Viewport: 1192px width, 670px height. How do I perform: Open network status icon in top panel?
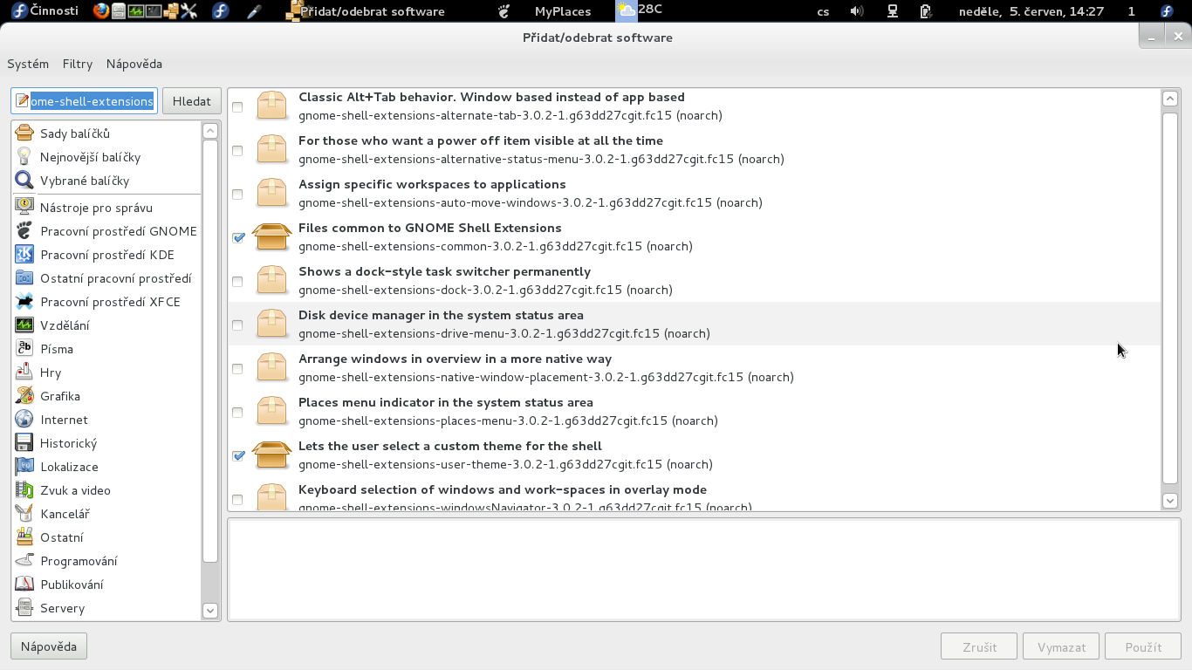click(x=893, y=11)
